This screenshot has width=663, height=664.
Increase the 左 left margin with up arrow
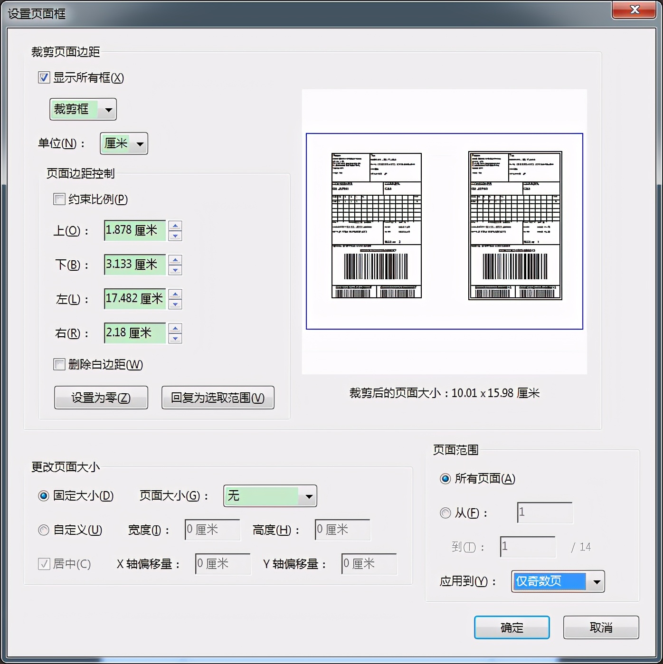175,294
